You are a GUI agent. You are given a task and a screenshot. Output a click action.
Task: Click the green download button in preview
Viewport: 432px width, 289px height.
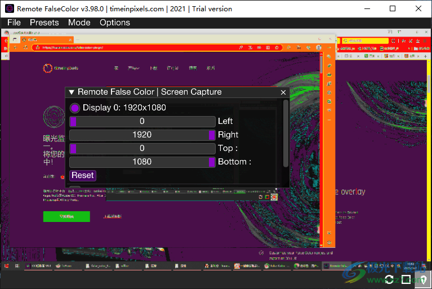click(66, 216)
